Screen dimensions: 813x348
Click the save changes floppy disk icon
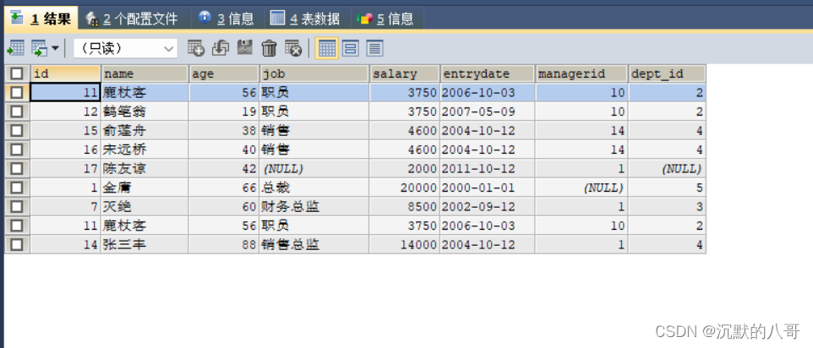pos(245,48)
